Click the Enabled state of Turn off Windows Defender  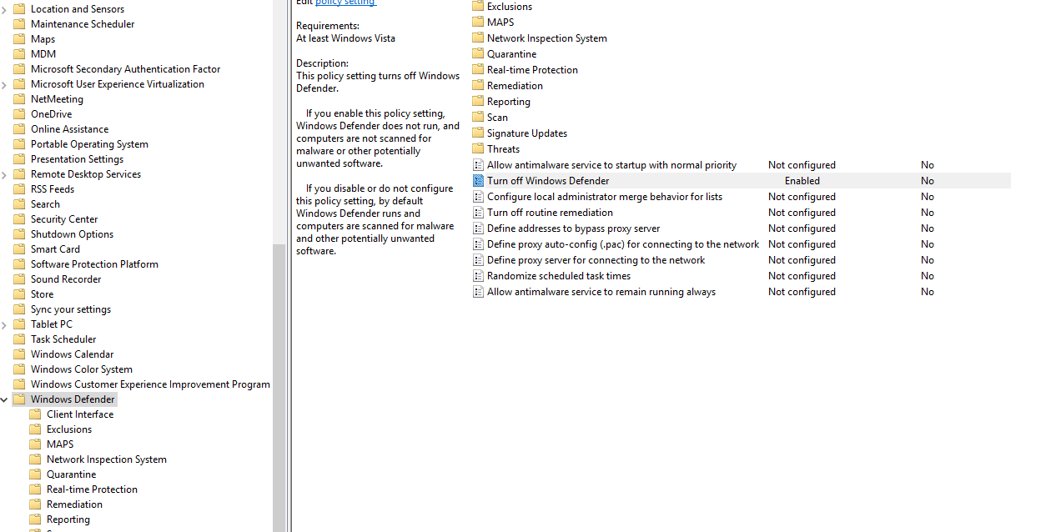802,181
